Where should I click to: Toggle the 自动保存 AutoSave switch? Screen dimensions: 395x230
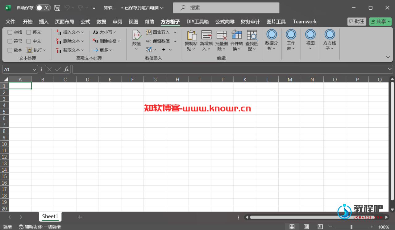pos(43,8)
